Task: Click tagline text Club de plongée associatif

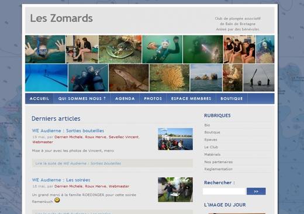Action: pyautogui.click(x=238, y=19)
